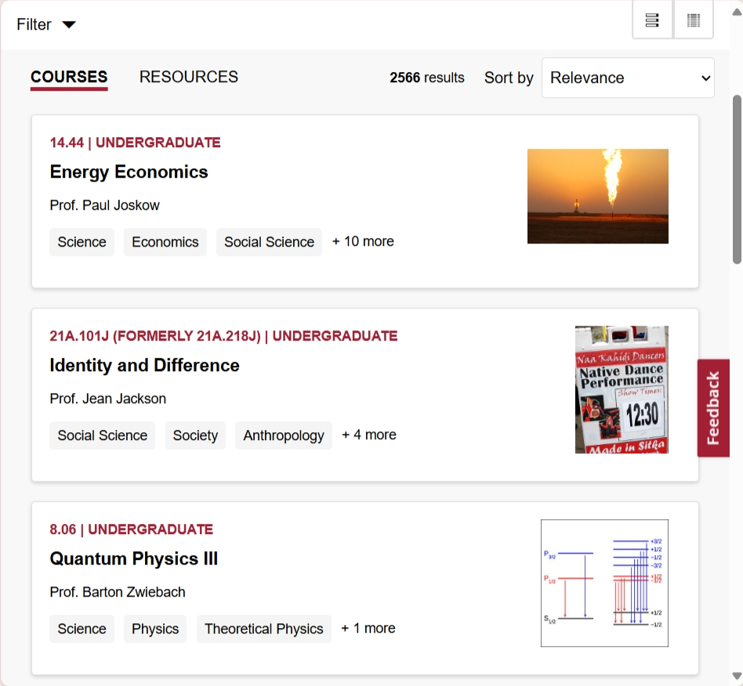Screen dimensions: 743x686
Task: Click the Physics topic tag
Action: [x=155, y=629]
